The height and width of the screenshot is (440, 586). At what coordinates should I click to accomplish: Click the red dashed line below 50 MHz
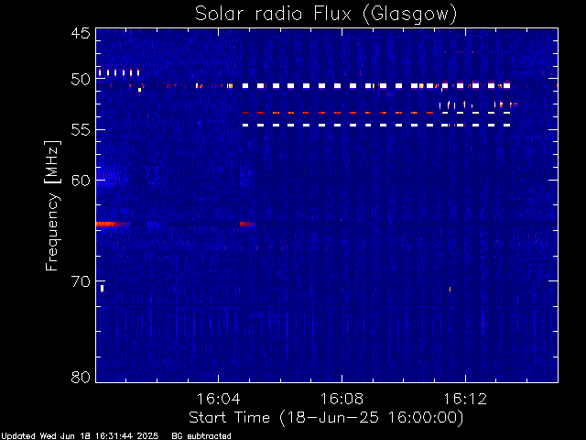tap(338, 113)
